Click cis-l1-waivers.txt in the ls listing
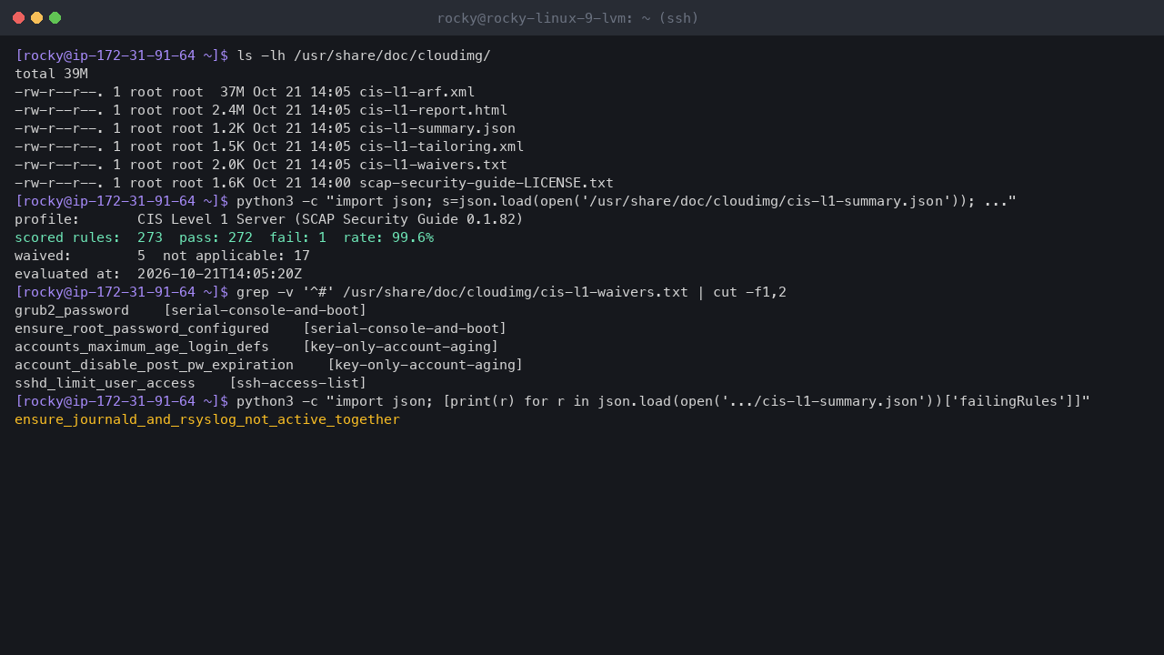This screenshot has height=655, width=1164. [x=433, y=165]
